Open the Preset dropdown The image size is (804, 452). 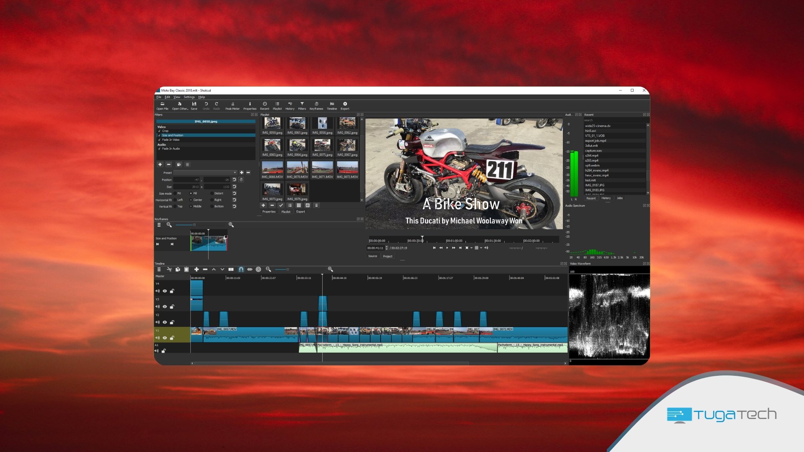click(x=205, y=172)
